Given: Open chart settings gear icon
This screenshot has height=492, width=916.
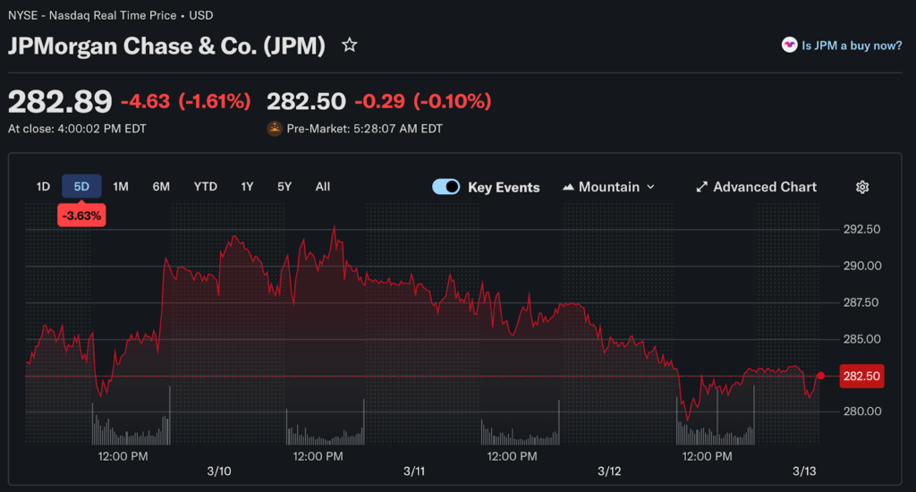Looking at the screenshot, I should (862, 187).
